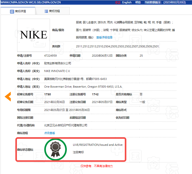The width and height of the screenshot is (192, 174).
Task: Switch to the 商标详情 tab label
Action: pyautogui.click(x=21, y=12)
